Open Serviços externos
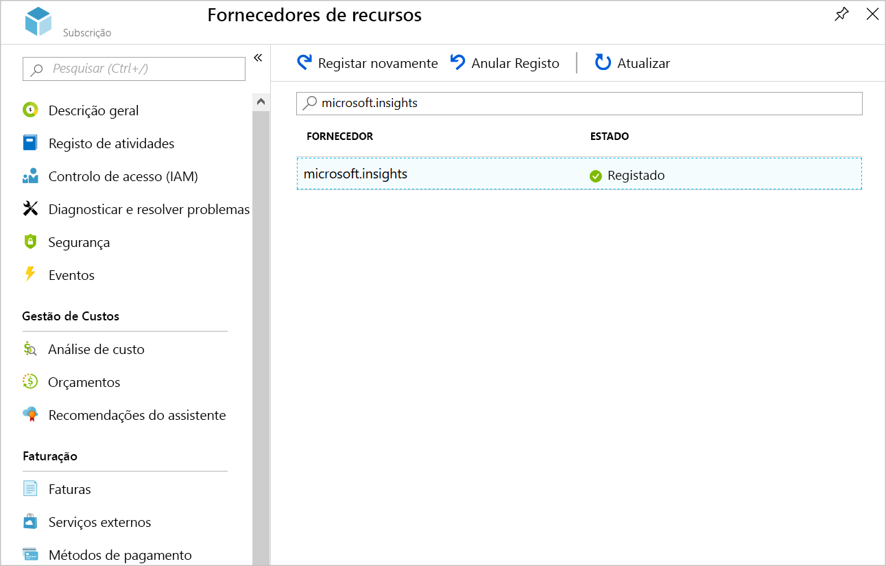 (x=99, y=522)
